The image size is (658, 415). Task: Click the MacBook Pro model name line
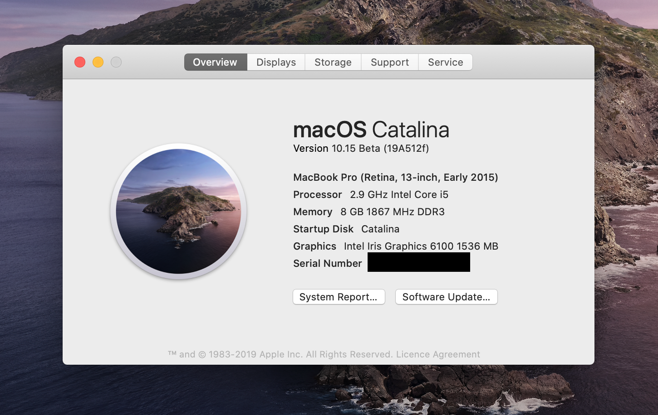coord(395,177)
